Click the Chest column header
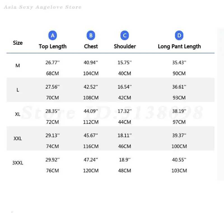Viewport: 224px width, 224px height. [91, 46]
